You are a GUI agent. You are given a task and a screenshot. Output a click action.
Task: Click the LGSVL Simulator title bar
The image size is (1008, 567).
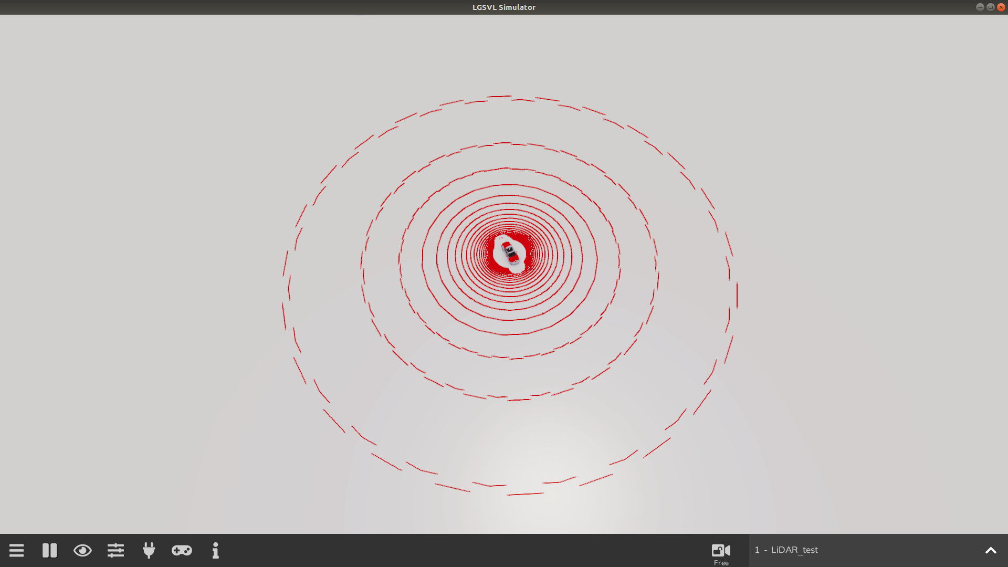(503, 7)
